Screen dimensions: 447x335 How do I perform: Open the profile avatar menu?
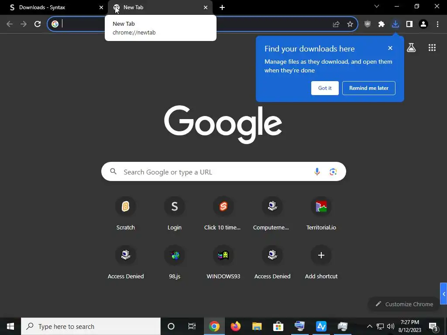[423, 24]
